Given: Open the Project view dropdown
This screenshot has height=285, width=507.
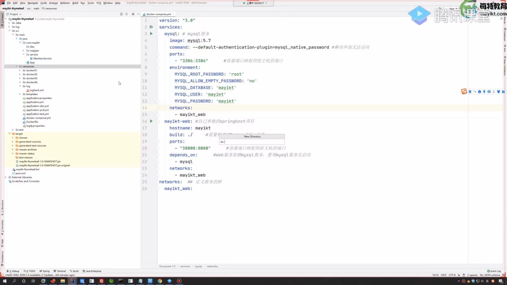Looking at the screenshot, I should 15,14.
